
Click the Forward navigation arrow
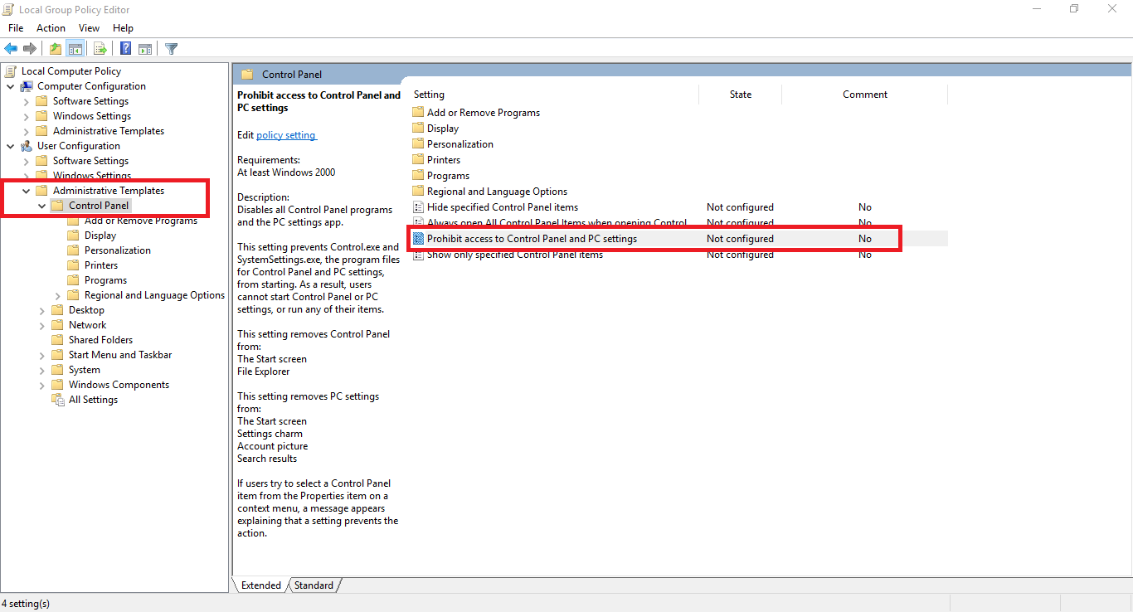(x=31, y=48)
